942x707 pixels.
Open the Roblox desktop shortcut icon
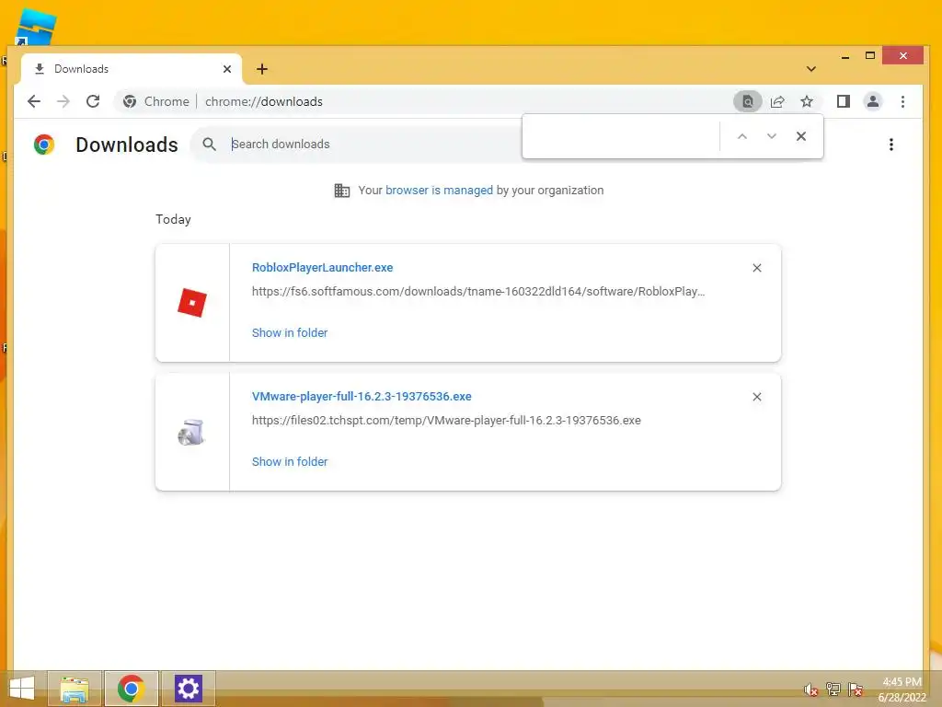[36, 27]
